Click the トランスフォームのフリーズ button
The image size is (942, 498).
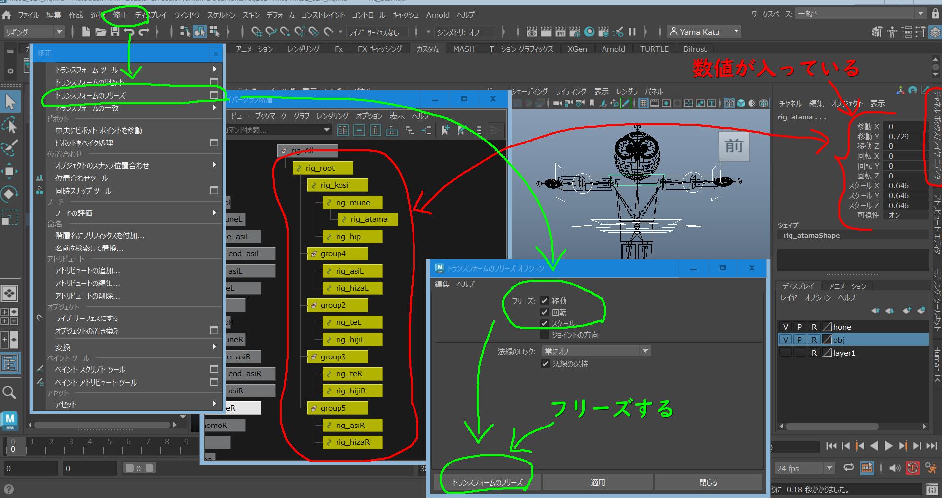click(488, 482)
